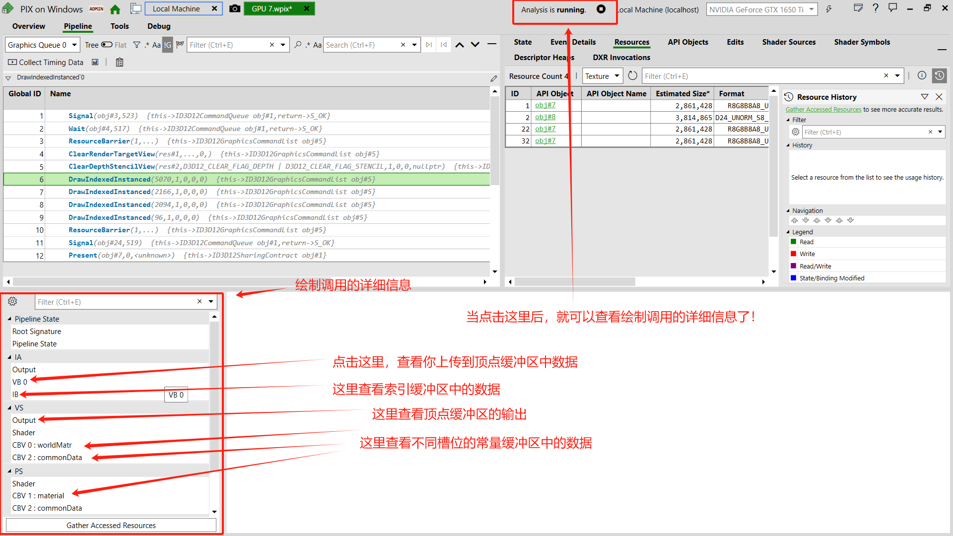This screenshot has height=536, width=953.
Task: Click the obj#8 link in resource table
Action: [545, 117]
